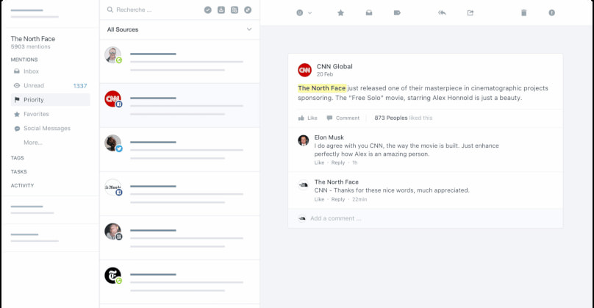The width and height of the screenshot is (594, 308).
Task: Open the Inbox folder
Action: tap(51, 71)
